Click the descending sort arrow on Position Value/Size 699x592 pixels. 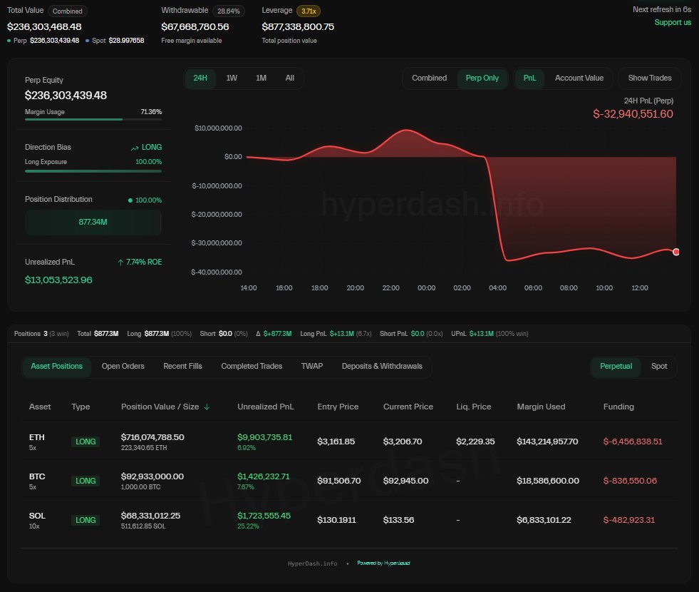207,407
